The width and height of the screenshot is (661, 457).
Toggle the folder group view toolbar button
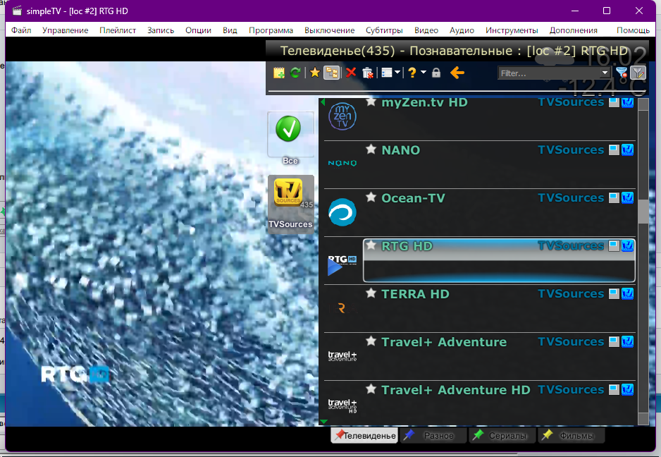click(x=331, y=73)
